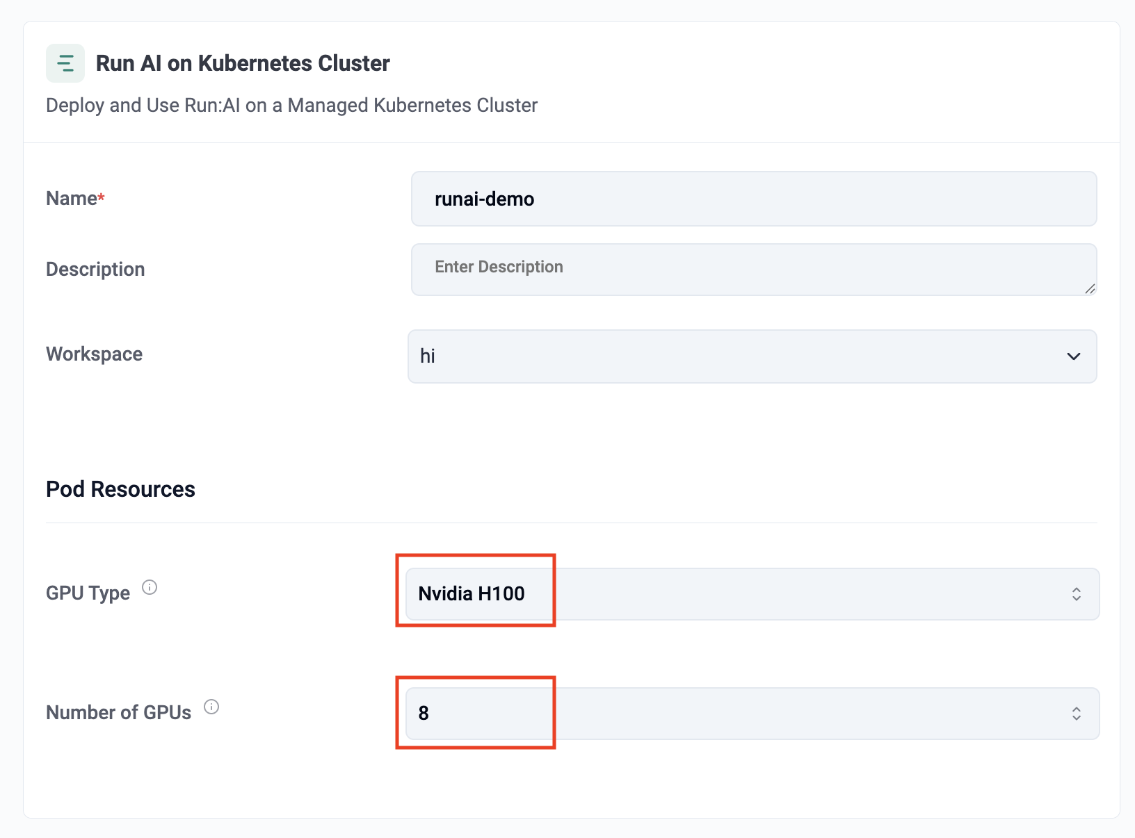This screenshot has width=1135, height=838.
Task: Click the Description field label
Action: pyautogui.click(x=95, y=270)
